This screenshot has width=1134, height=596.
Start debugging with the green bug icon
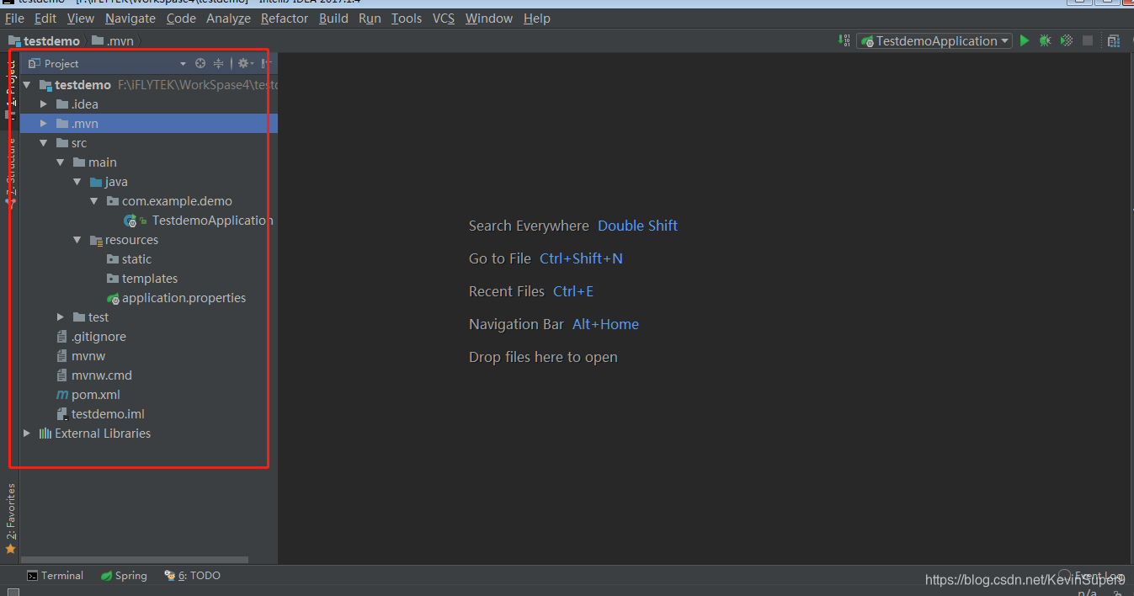click(1046, 40)
